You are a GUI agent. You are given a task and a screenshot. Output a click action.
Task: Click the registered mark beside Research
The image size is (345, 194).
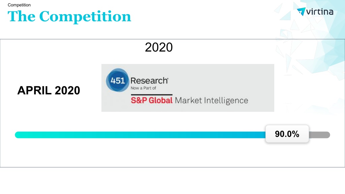(168, 78)
